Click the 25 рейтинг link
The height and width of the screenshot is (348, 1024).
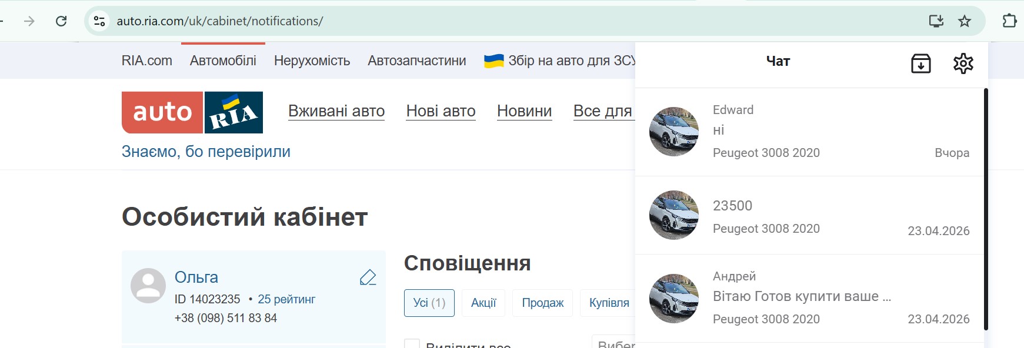point(286,299)
